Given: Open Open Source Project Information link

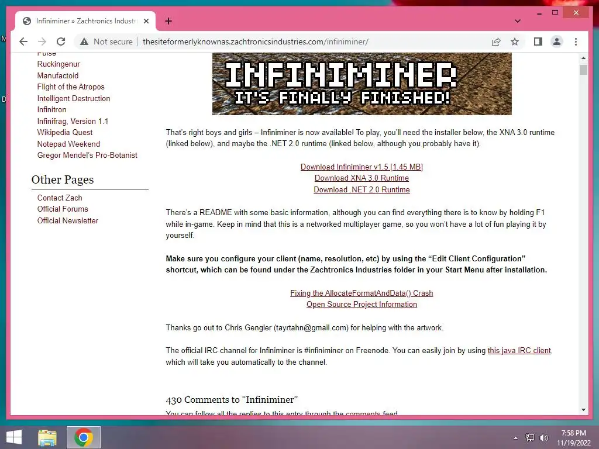Looking at the screenshot, I should [362, 305].
